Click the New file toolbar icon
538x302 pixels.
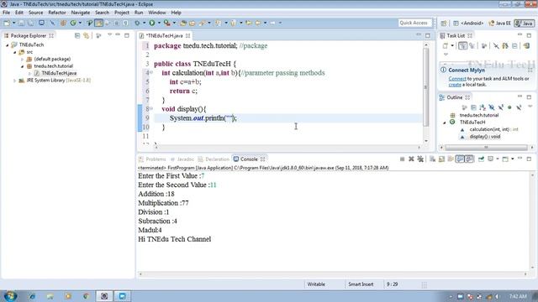(x=7, y=23)
